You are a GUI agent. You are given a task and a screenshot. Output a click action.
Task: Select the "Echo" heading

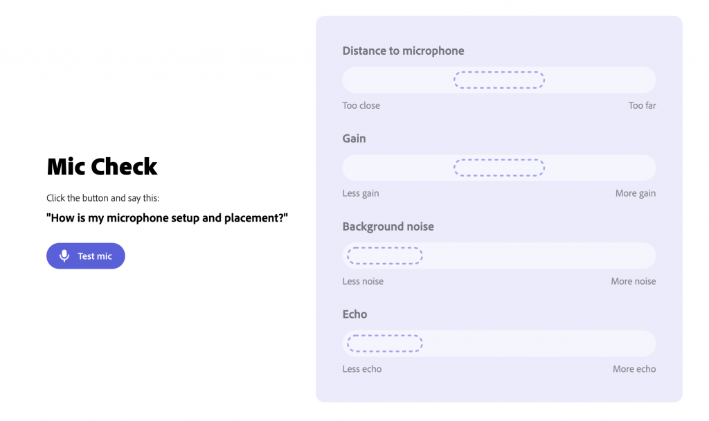[354, 314]
